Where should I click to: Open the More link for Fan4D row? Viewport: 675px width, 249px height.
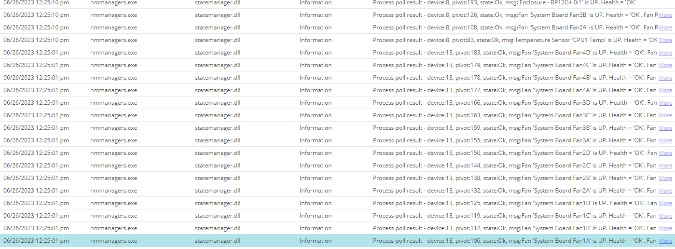pos(665,53)
